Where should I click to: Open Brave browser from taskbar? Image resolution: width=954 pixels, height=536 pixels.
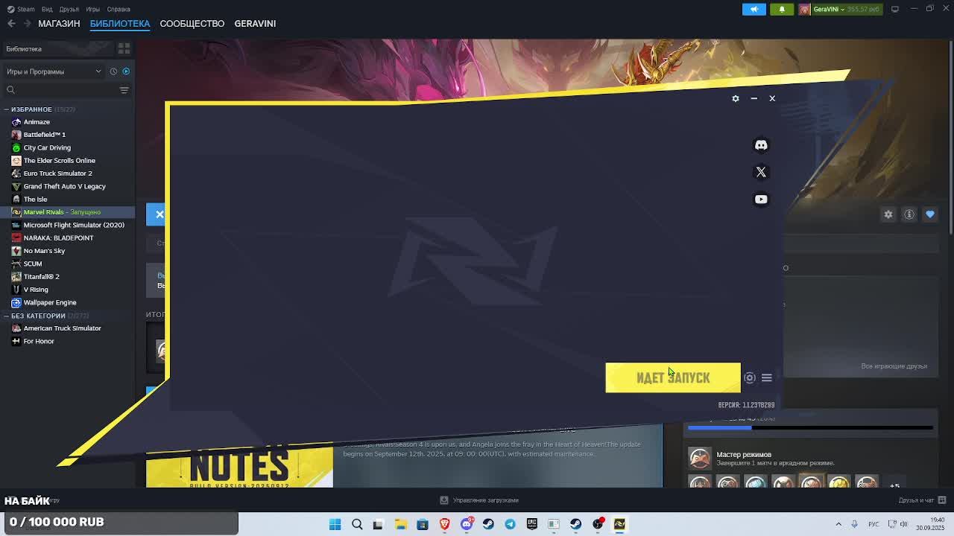[445, 524]
